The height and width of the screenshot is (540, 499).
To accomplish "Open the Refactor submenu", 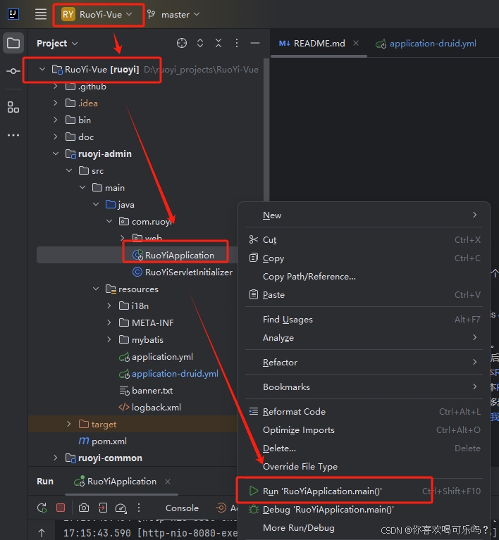I will (x=364, y=363).
